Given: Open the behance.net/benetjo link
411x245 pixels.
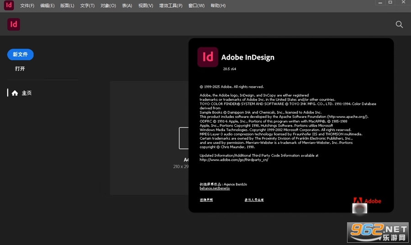Looking at the screenshot, I should point(215,188).
